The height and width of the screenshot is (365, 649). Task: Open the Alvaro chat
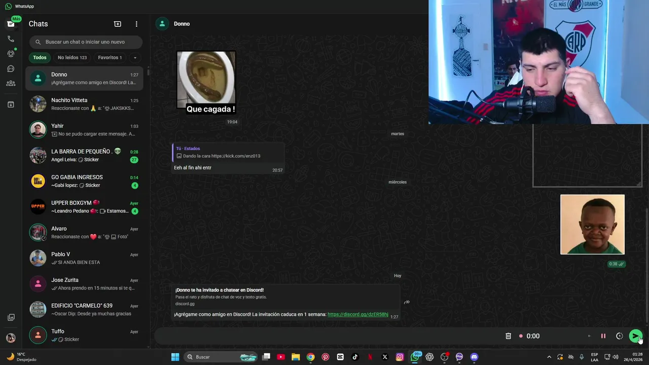pyautogui.click(x=84, y=232)
